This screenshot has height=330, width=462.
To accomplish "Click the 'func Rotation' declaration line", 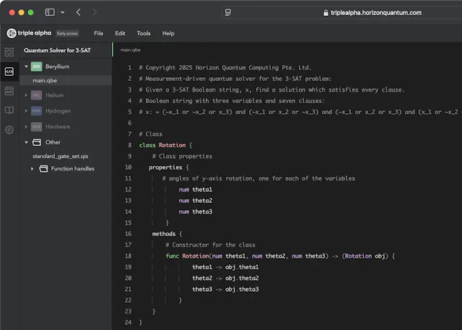I will [x=280, y=256].
